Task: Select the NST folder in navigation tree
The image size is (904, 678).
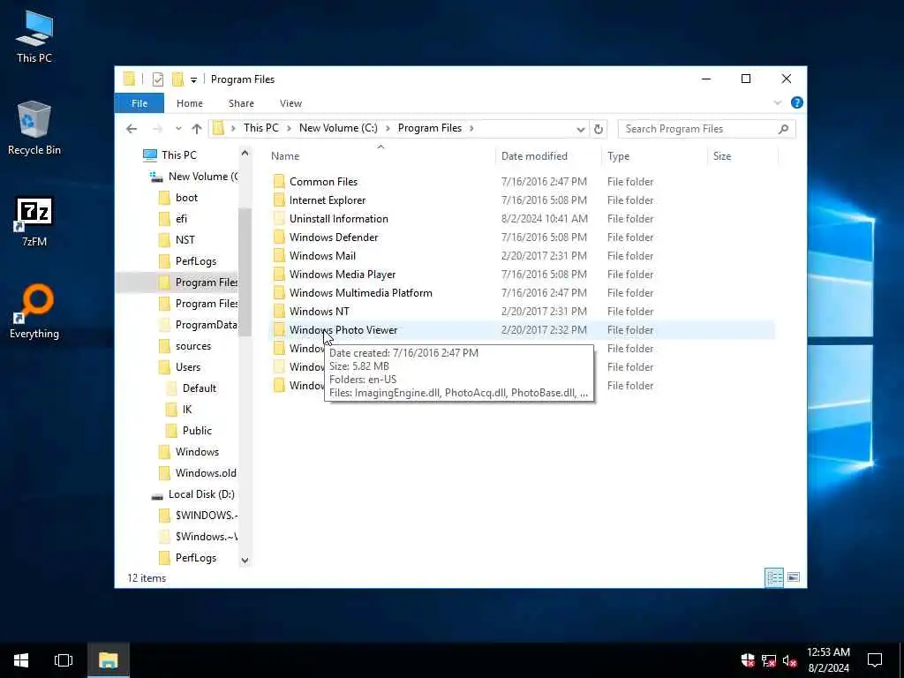Action: tap(185, 240)
